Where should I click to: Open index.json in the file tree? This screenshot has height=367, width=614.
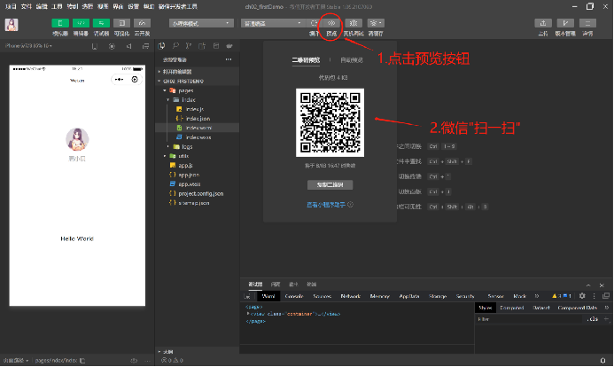[x=198, y=119]
